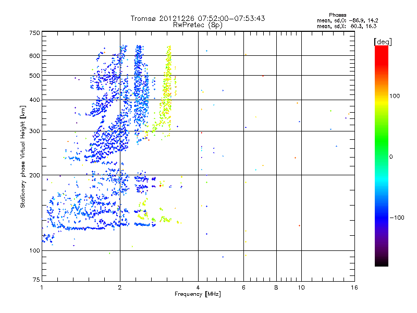Click the black bottom of the phase colorbar
The width and height of the screenshot is (417, 313).
[x=382, y=262]
